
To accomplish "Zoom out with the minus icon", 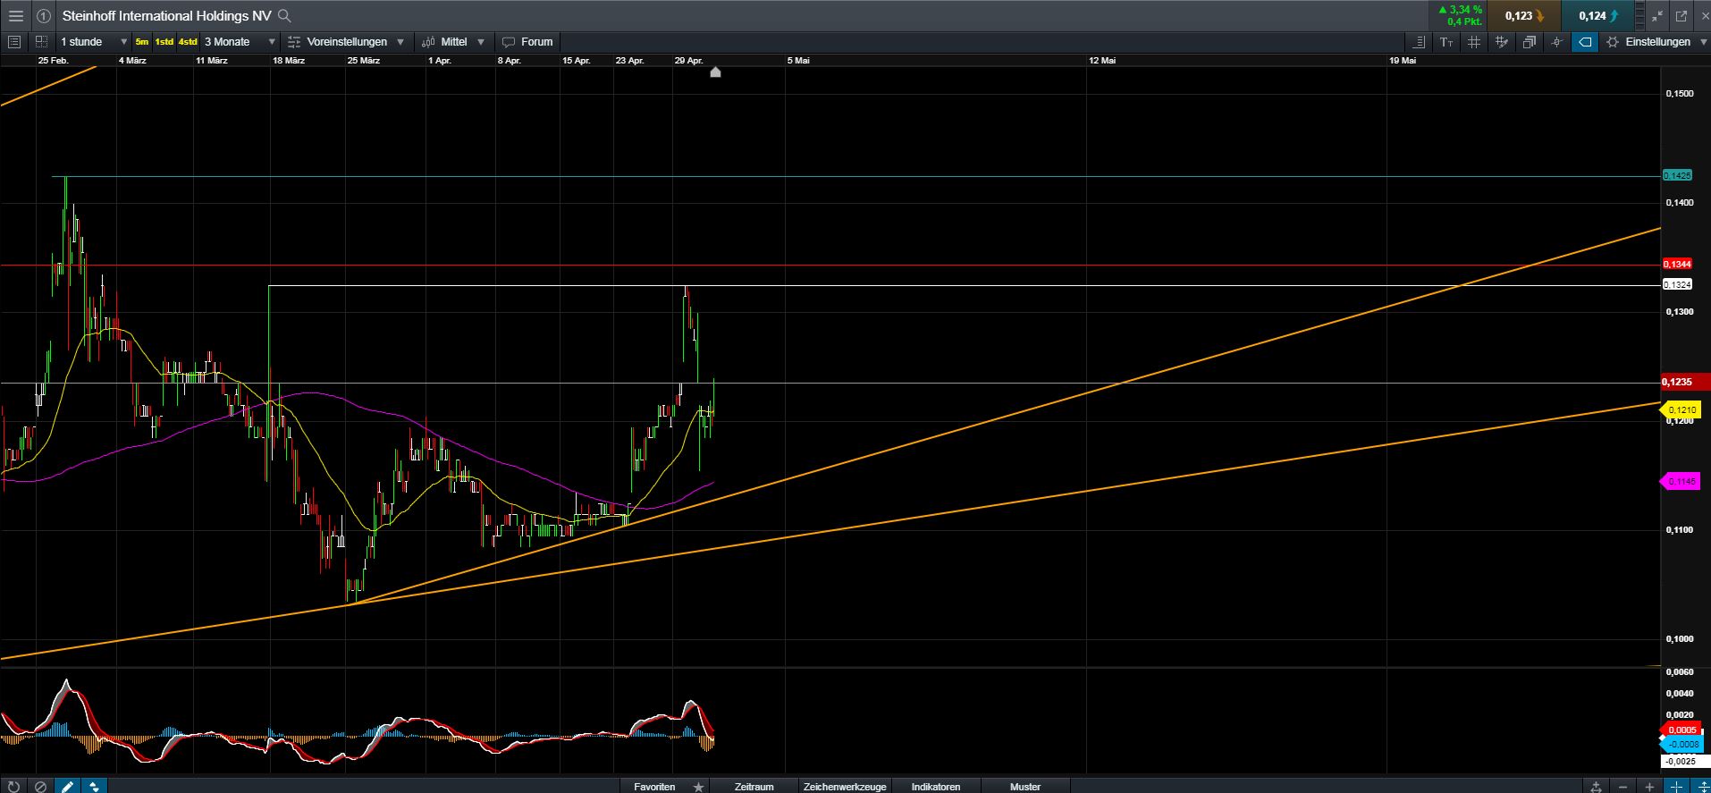I will (x=1622, y=787).
